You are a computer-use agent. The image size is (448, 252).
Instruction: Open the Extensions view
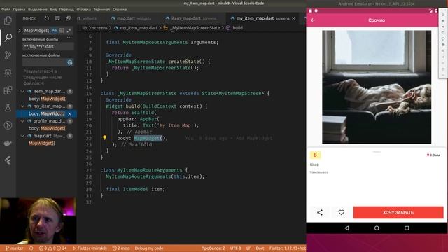(8, 90)
